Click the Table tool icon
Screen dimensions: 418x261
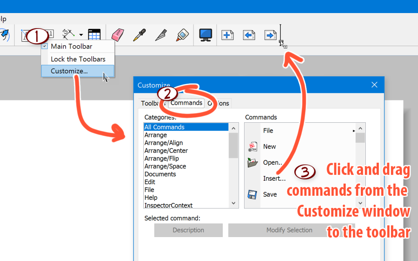pyautogui.click(x=94, y=35)
